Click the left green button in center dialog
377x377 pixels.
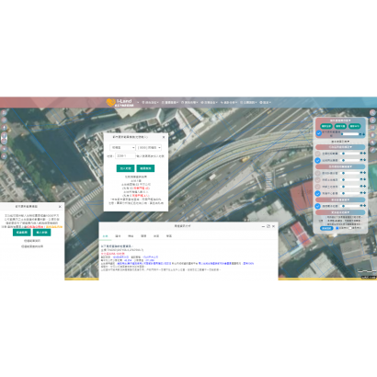click(x=125, y=168)
